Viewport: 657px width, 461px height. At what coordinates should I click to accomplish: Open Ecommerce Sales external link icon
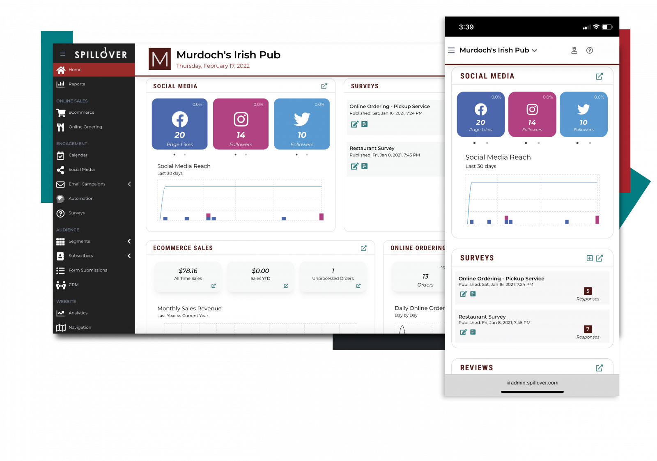(x=363, y=248)
